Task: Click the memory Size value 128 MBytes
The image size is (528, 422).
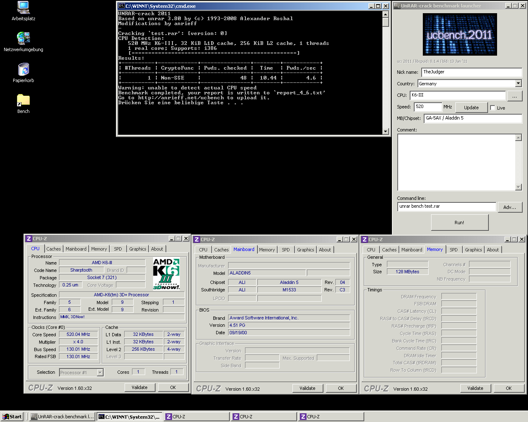Action: tap(408, 272)
